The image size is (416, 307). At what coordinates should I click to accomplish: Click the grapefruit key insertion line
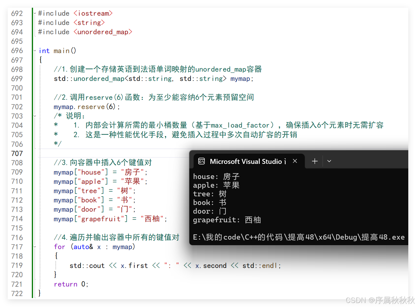click(x=110, y=219)
